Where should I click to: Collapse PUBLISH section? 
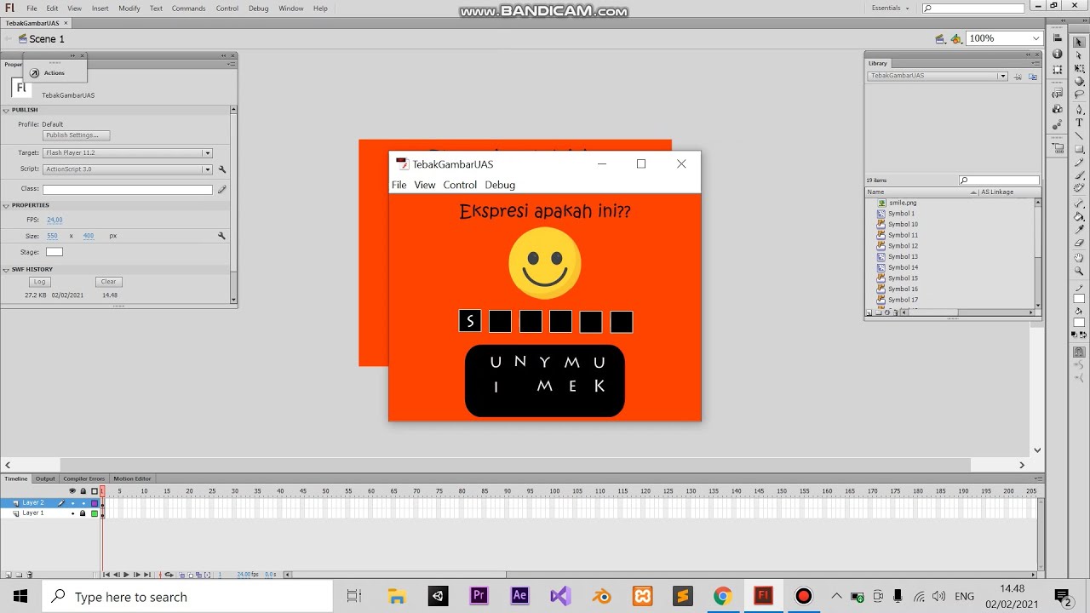[6, 110]
